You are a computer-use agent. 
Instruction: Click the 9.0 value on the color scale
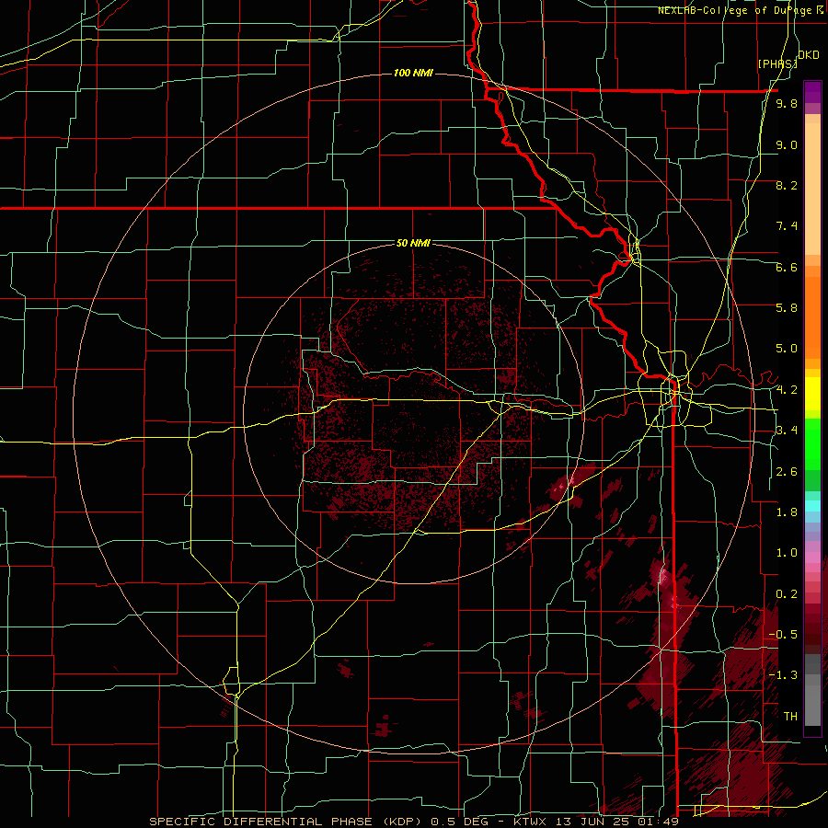click(787, 144)
